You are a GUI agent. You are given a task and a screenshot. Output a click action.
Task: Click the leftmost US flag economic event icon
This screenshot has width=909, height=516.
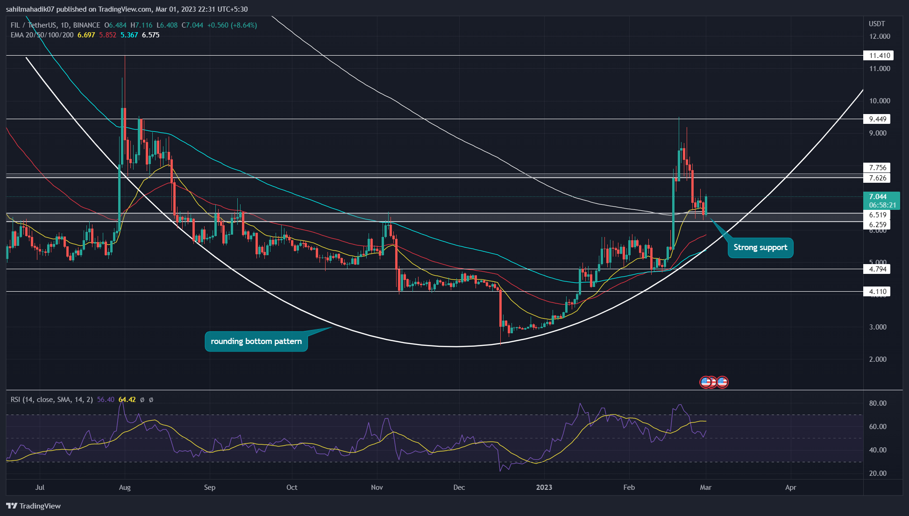coord(705,382)
